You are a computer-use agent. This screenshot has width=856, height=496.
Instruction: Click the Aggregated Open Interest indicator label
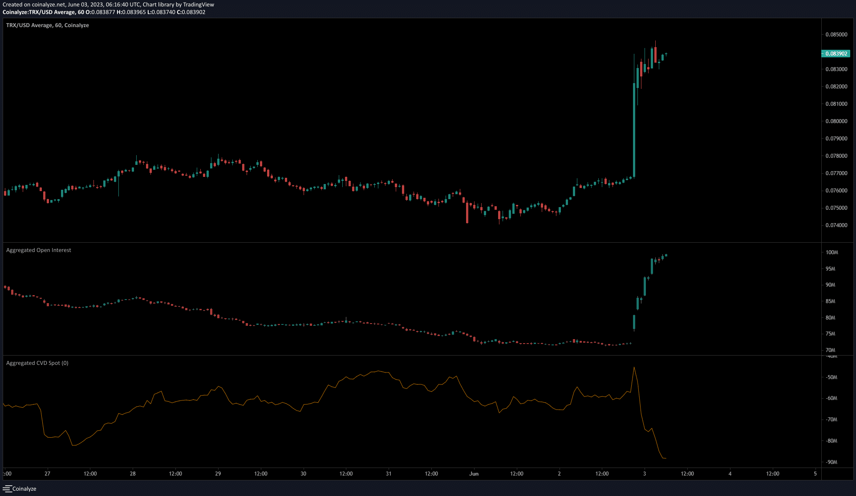tap(39, 250)
